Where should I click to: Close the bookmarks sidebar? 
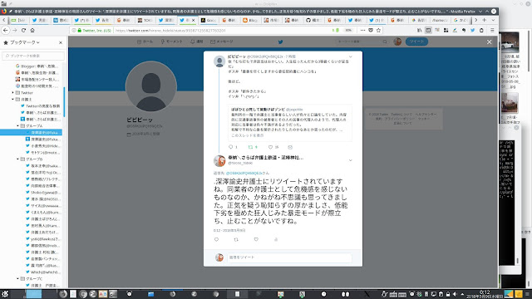point(61,42)
